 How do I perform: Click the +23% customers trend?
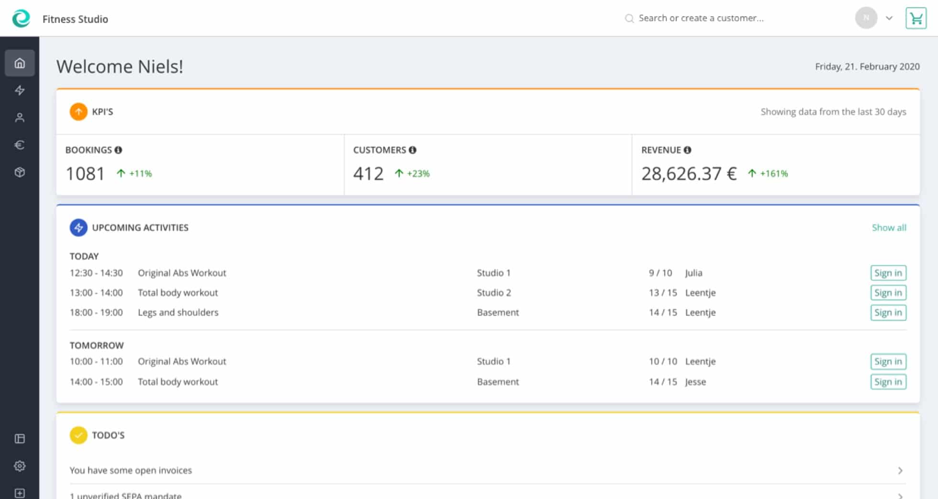tap(412, 174)
